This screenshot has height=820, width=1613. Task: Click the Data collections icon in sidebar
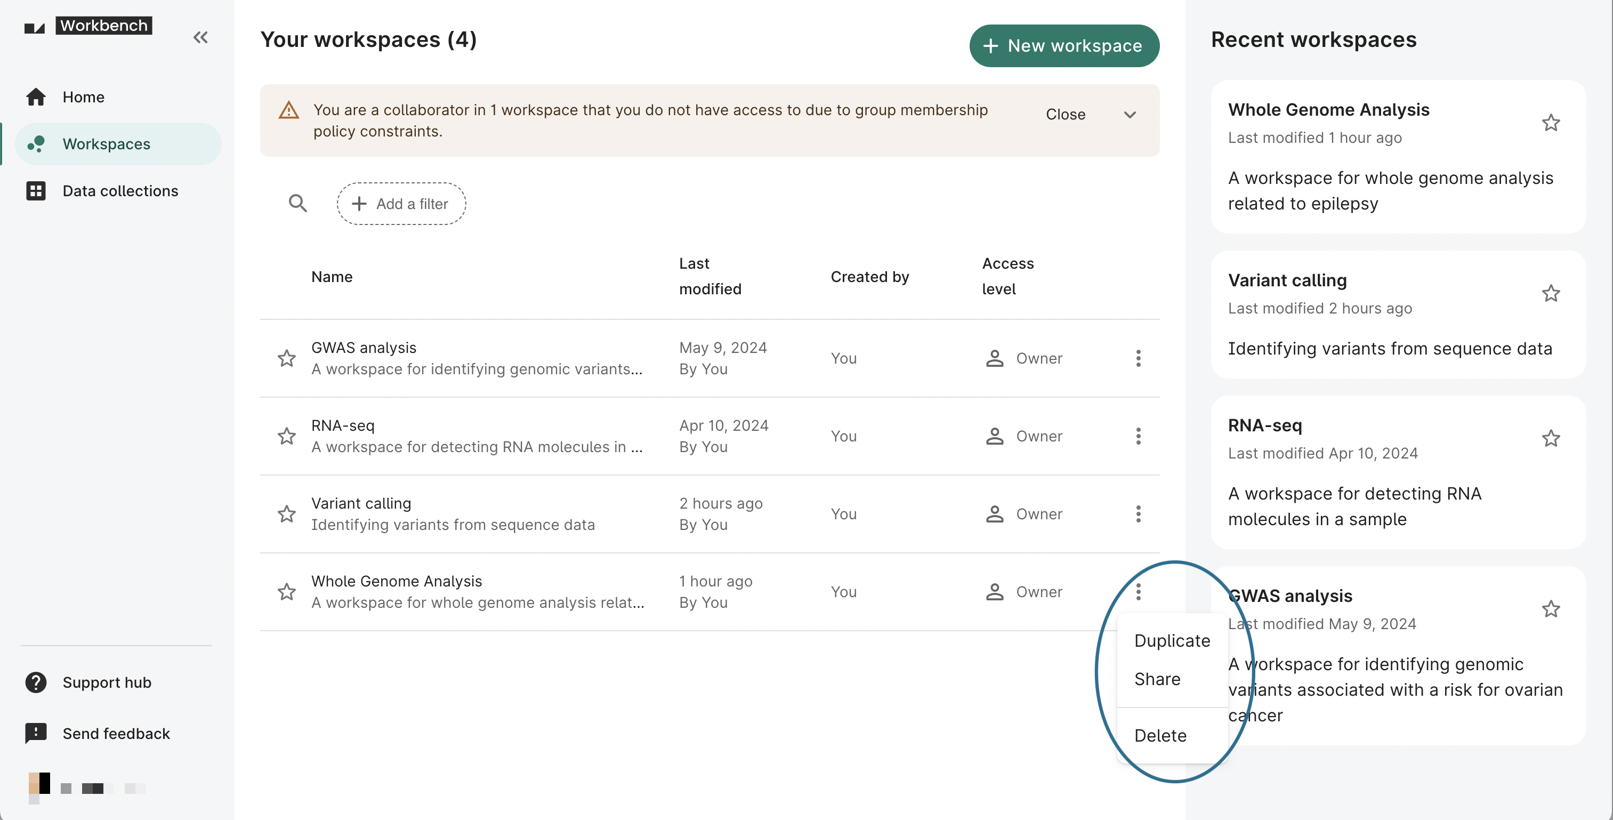[36, 191]
